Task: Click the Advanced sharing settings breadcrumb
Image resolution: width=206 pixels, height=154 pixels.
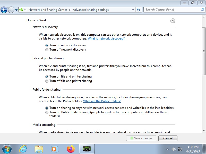Action: (91, 10)
